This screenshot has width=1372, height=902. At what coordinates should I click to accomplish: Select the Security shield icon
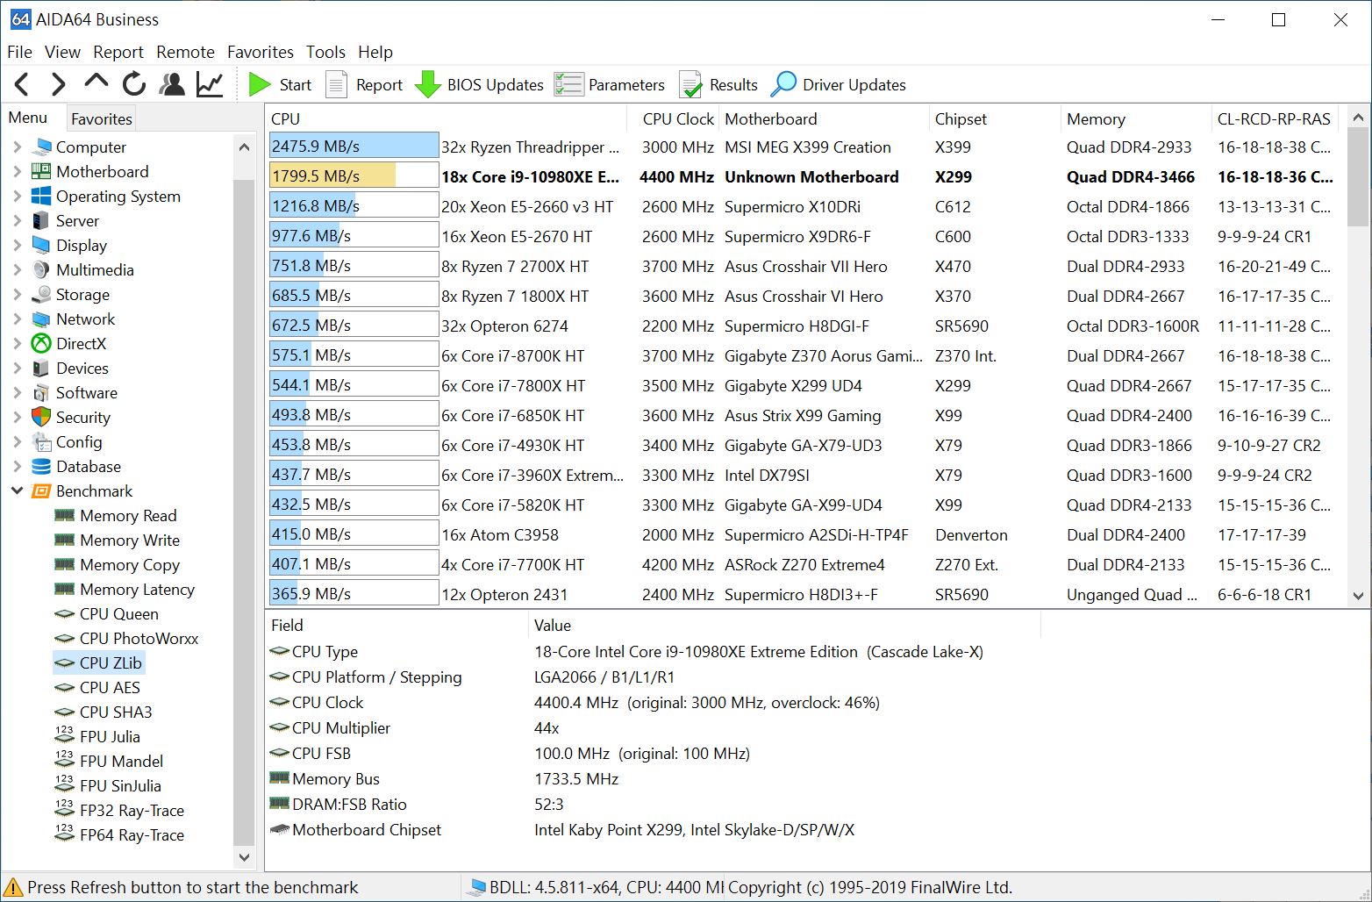[41, 417]
